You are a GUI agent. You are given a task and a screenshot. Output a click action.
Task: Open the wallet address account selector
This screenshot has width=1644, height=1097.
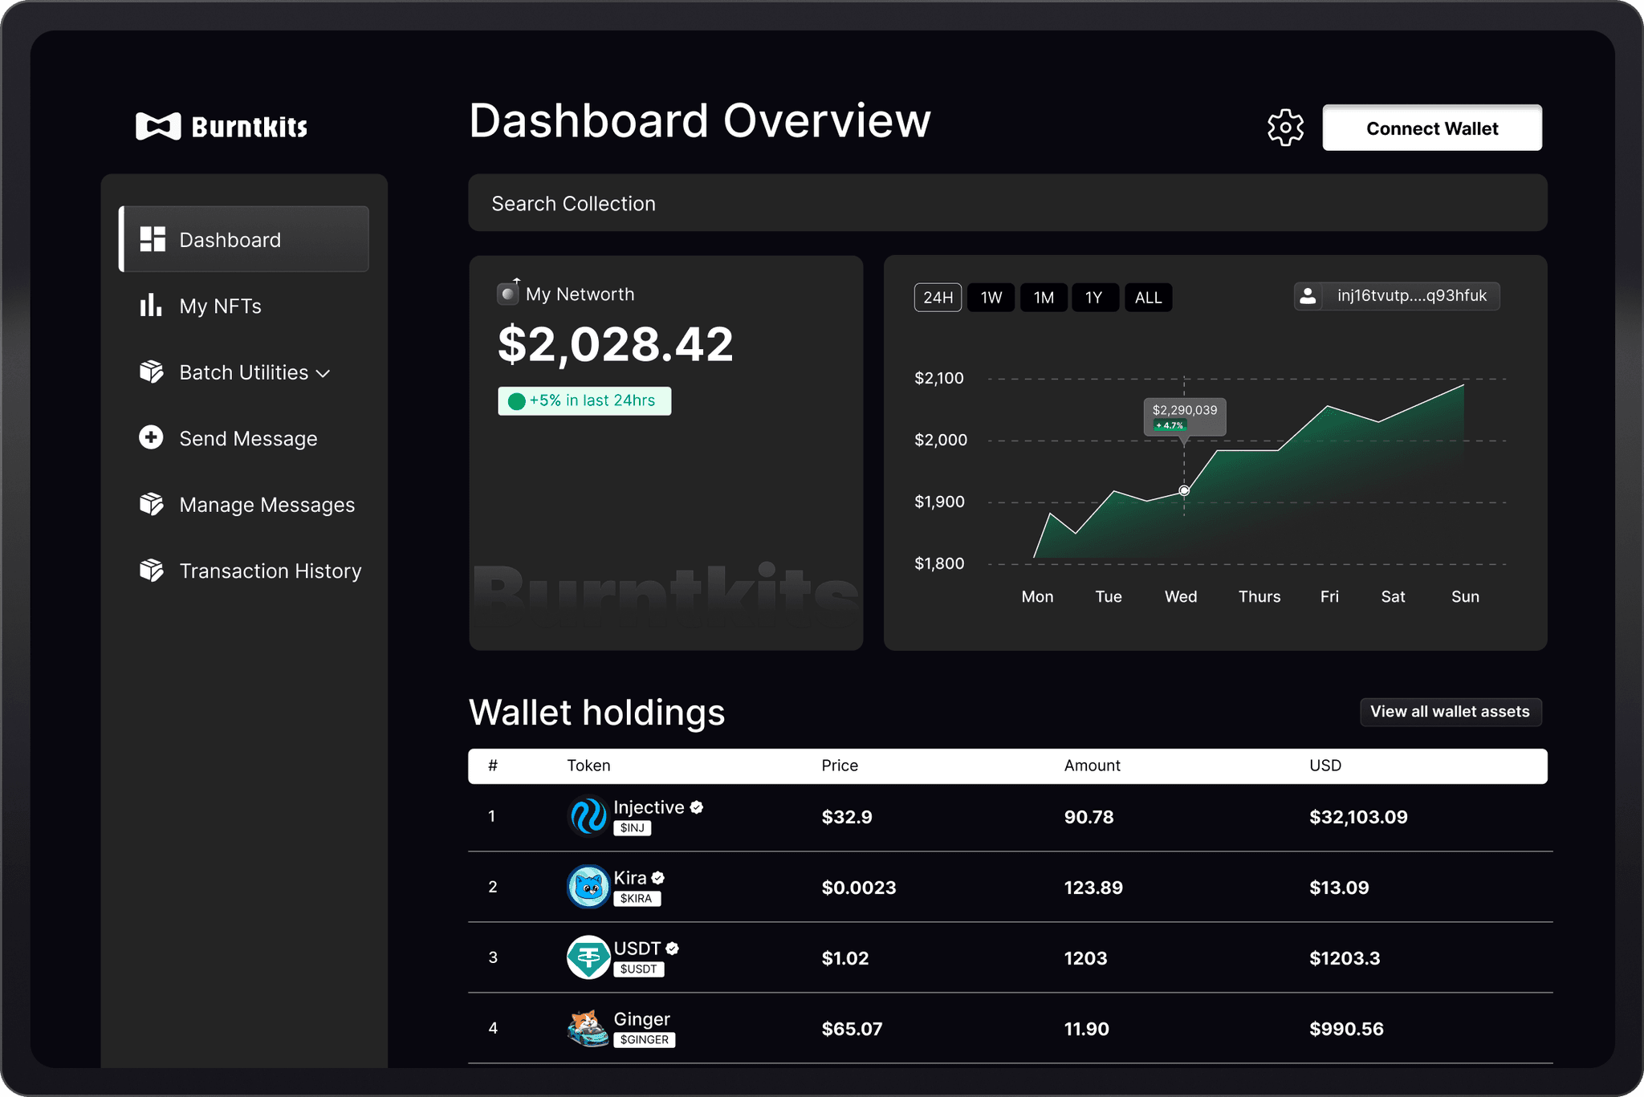(1397, 296)
